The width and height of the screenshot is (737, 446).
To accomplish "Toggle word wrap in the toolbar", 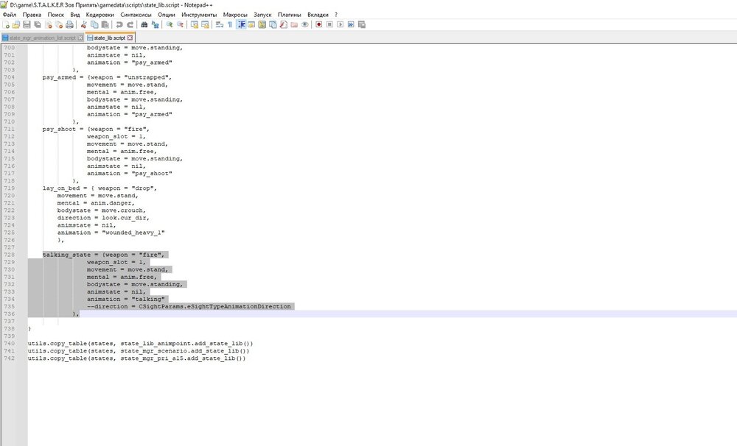I will coord(219,24).
